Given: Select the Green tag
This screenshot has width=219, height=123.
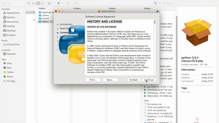Looking at the screenshot, I should coord(10,77).
